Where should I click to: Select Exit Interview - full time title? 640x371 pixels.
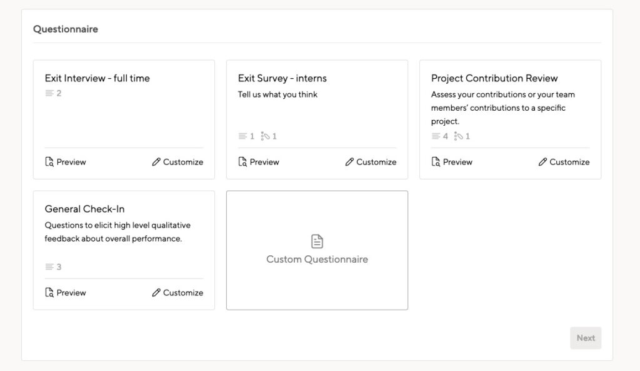click(x=97, y=78)
